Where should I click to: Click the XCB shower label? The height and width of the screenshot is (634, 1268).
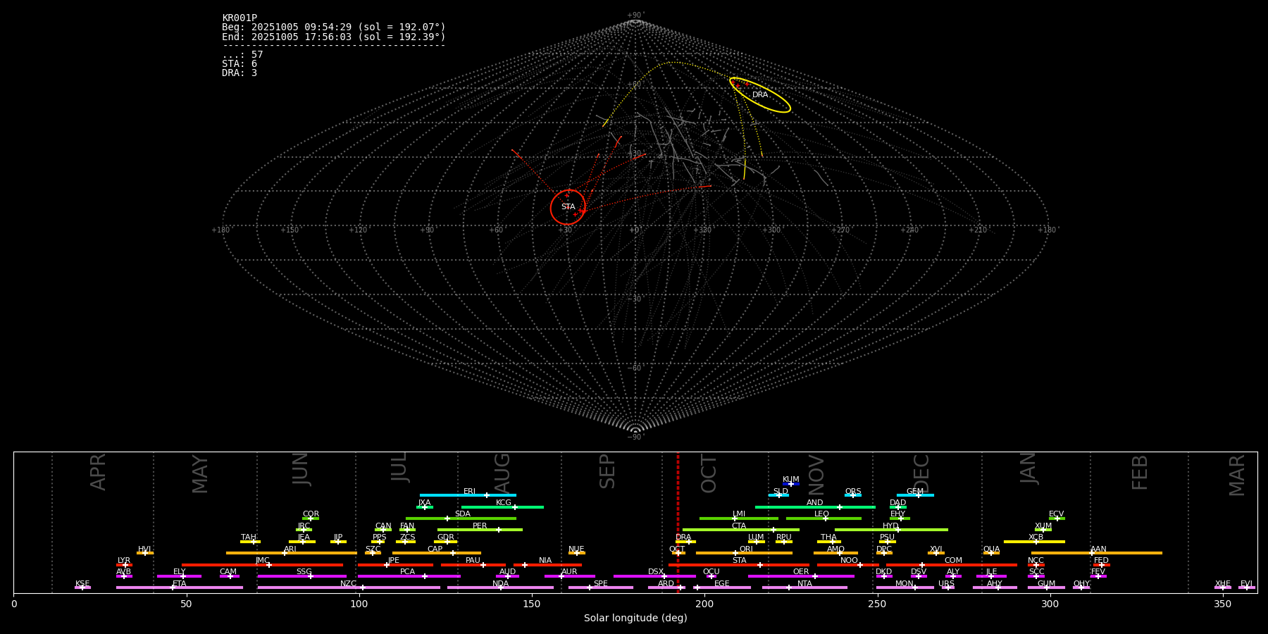coord(1036,537)
